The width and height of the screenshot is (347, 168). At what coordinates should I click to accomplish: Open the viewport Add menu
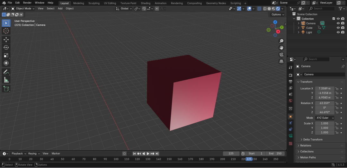(x=60, y=9)
